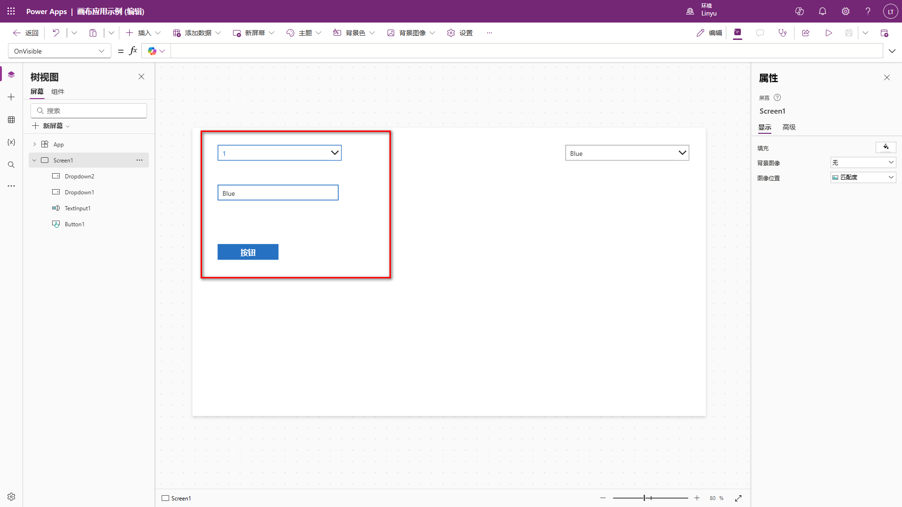This screenshot has width=902, height=507.
Task: Click the share icon in toolbar
Action: 806,33
